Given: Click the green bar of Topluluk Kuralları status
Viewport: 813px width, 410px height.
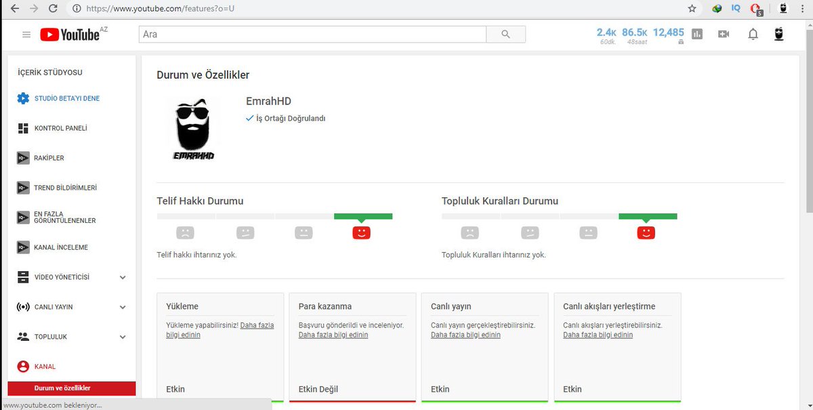Looking at the screenshot, I should (x=648, y=216).
